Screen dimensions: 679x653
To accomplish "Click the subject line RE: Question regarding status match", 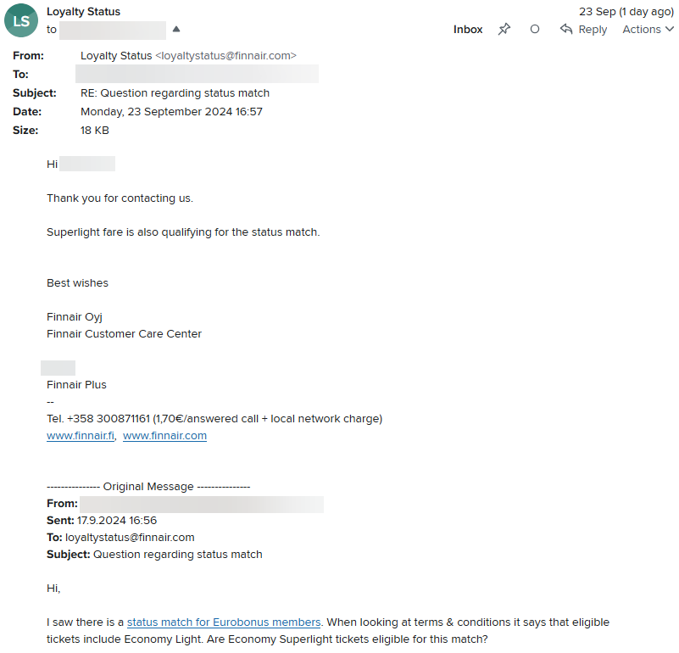I will click(175, 92).
